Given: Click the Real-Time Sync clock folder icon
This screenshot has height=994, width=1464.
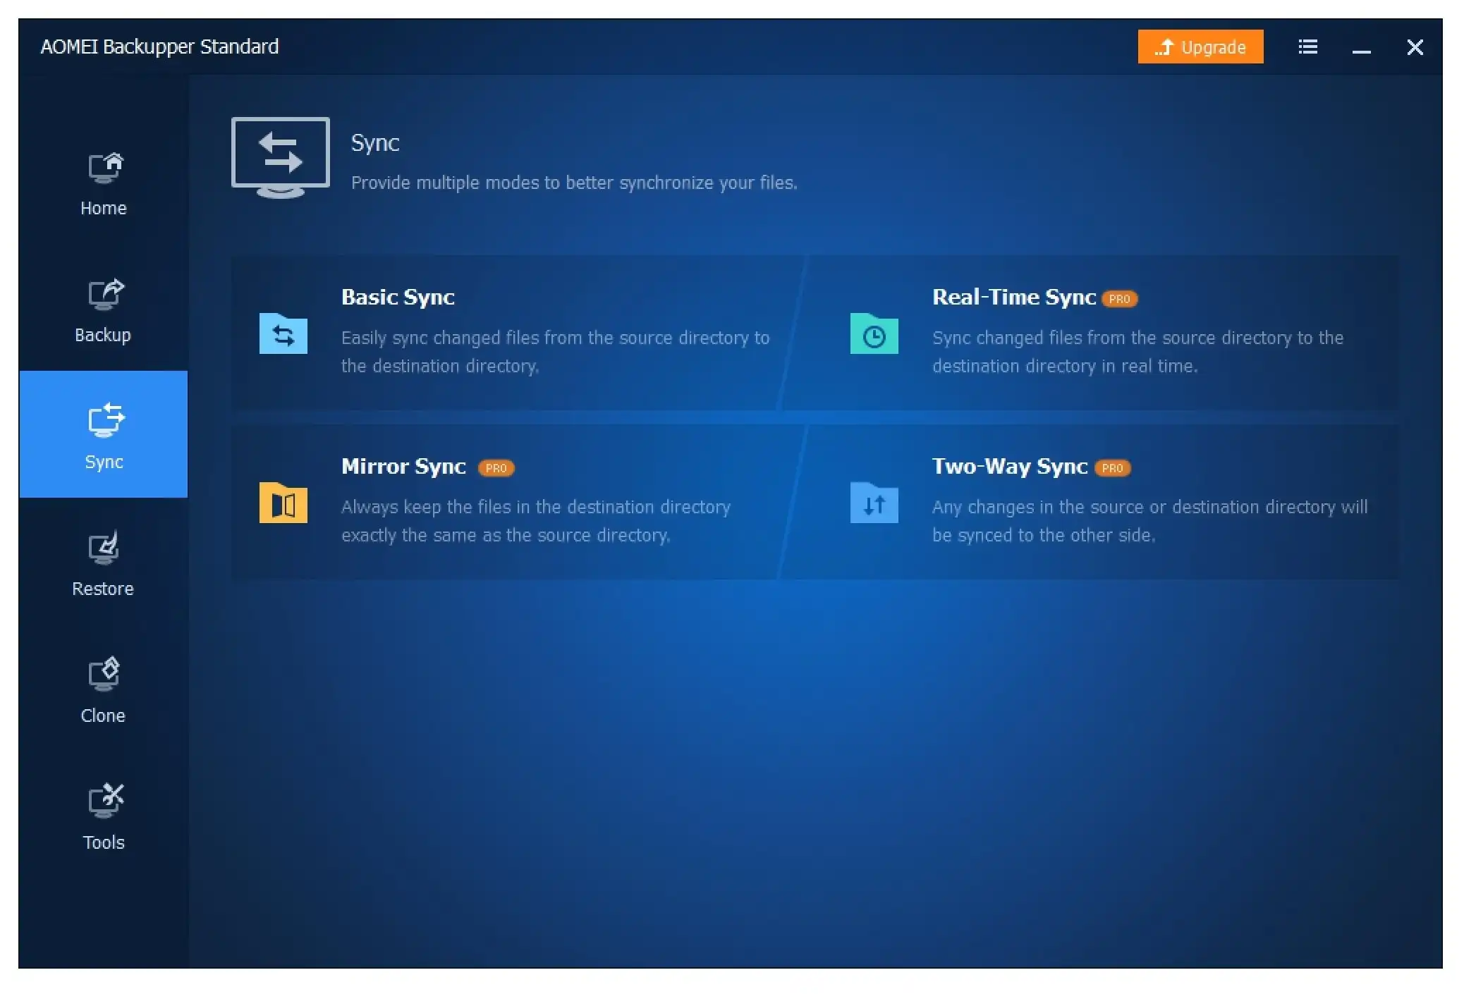Looking at the screenshot, I should [874, 333].
